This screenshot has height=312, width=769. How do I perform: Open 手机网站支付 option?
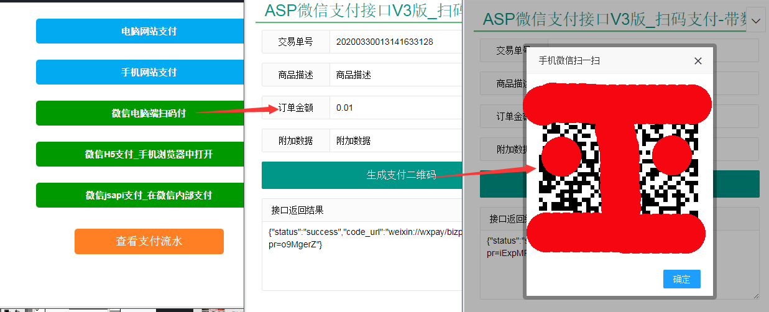click(x=140, y=72)
